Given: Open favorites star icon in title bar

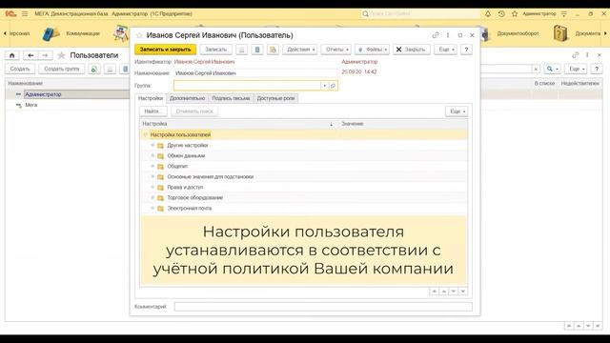Looking at the screenshot, I should [515, 13].
